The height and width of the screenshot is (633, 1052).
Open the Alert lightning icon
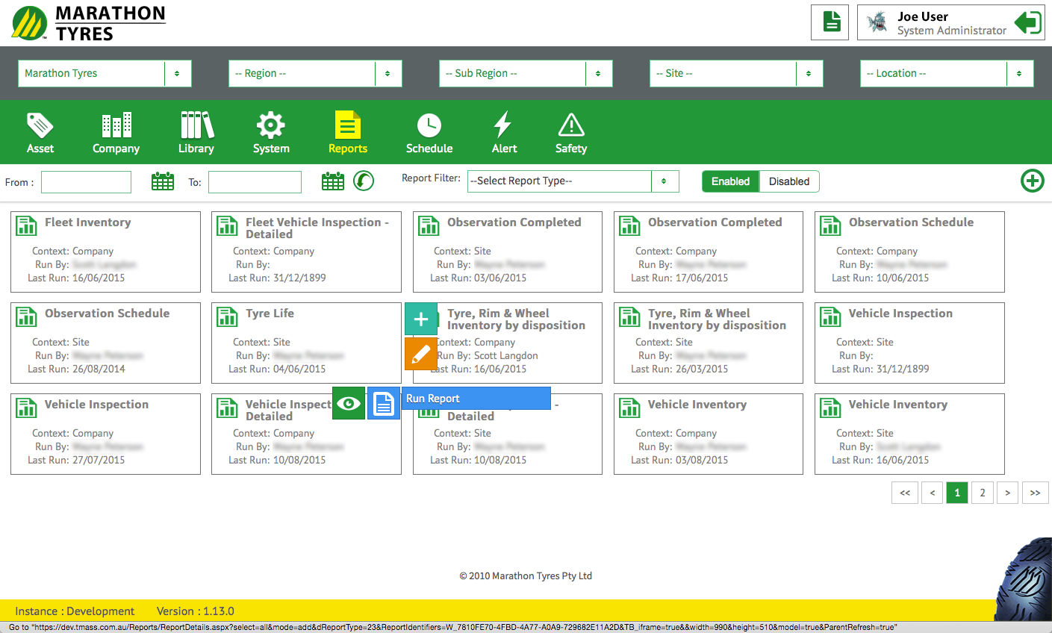pos(503,125)
